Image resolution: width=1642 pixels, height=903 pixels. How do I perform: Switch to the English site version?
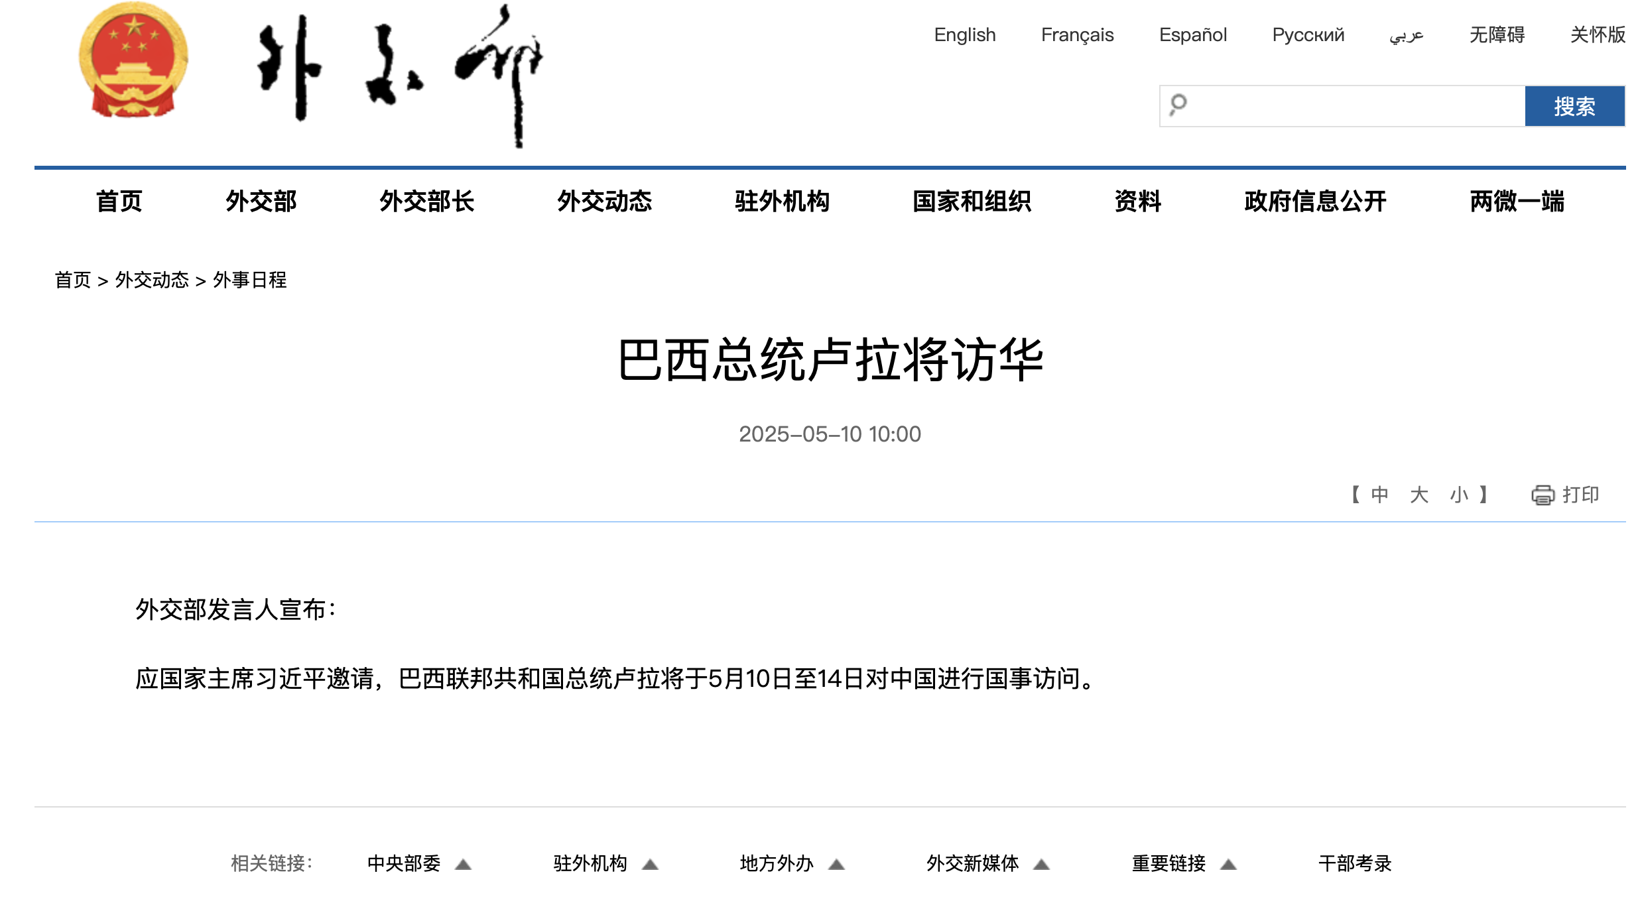[964, 34]
